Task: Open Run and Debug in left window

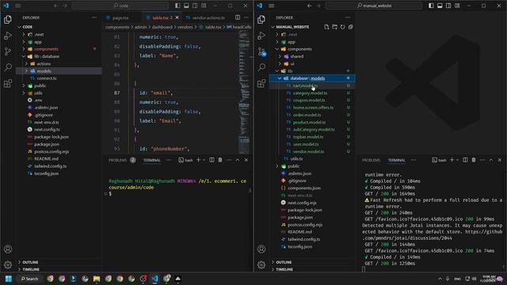Action: (x=8, y=36)
